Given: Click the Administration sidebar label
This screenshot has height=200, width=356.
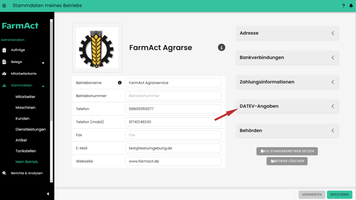Looking at the screenshot, I should click(x=13, y=40).
